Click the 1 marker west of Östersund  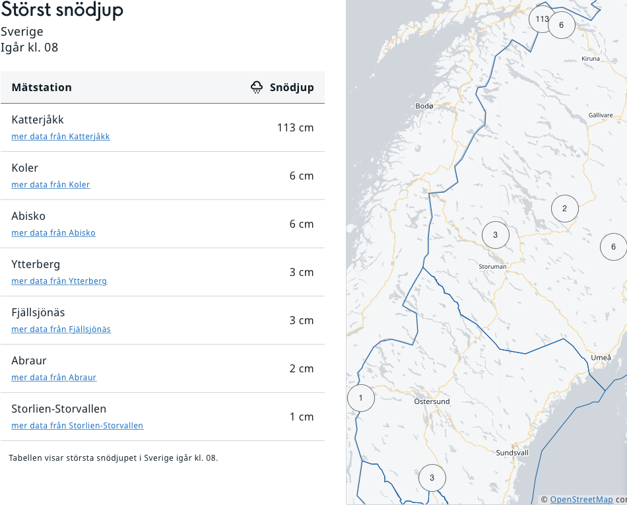[360, 398]
